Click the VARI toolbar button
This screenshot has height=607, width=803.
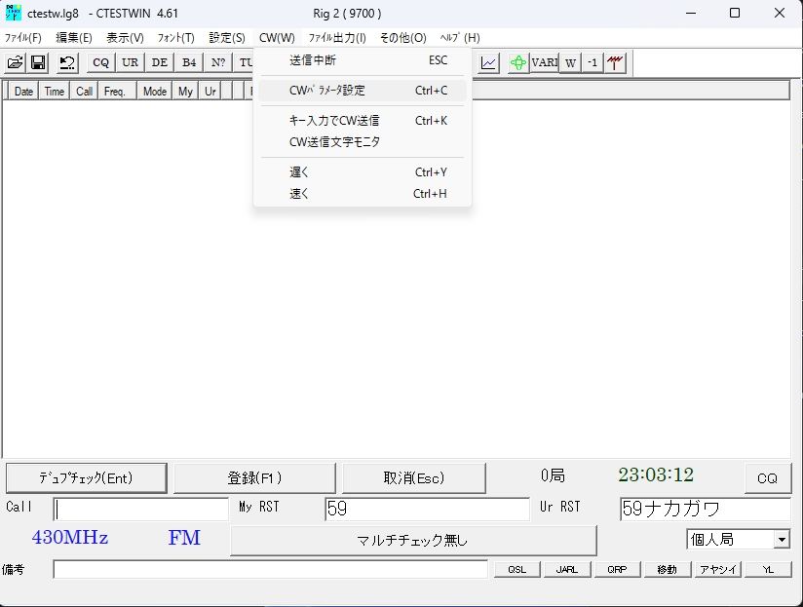click(545, 62)
